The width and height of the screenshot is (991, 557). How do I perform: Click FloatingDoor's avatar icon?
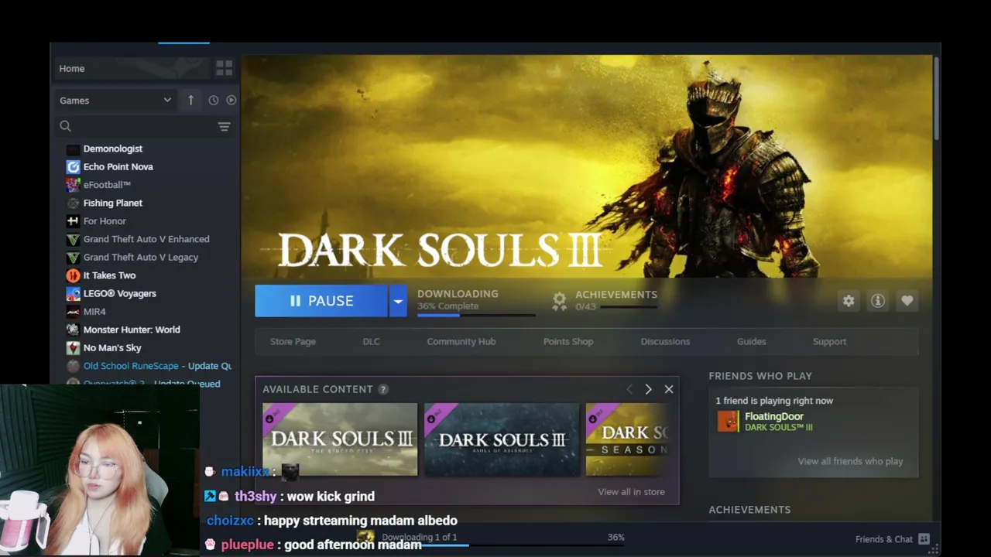pos(728,421)
